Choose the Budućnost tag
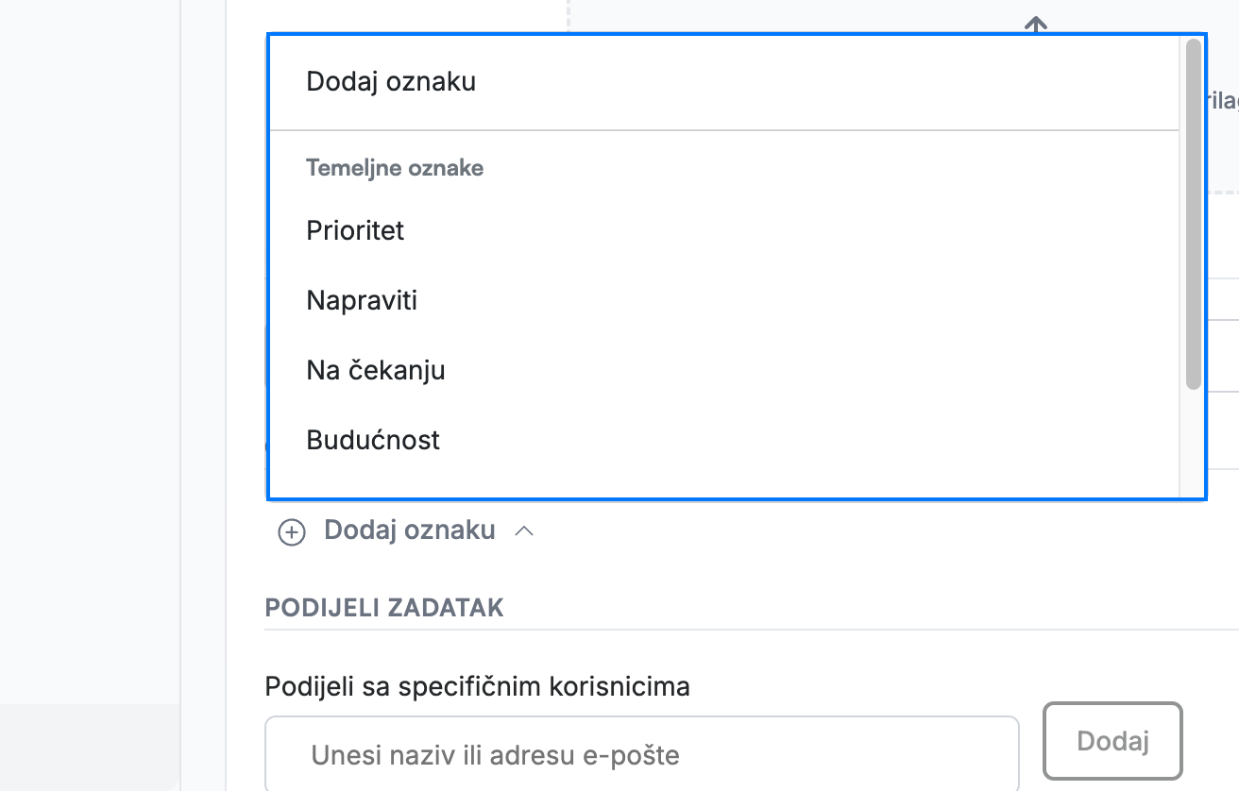The image size is (1239, 791). [724, 440]
